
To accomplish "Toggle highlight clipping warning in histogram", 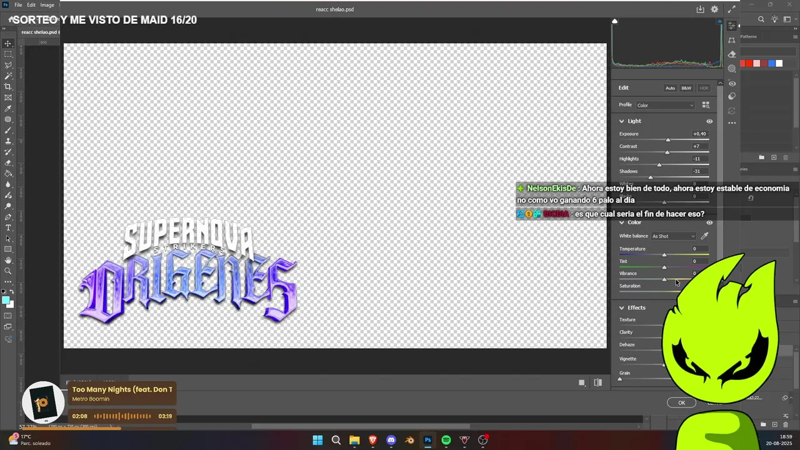I will coord(720,22).
